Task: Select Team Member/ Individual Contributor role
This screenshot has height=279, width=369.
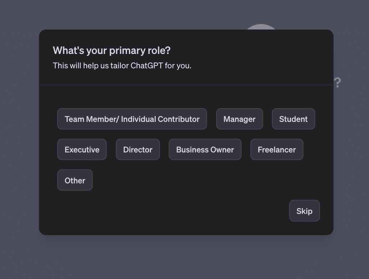Action: coord(132,119)
